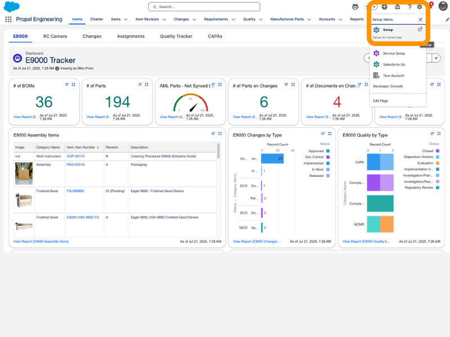This screenshot has height=337, width=450.
Task: Open the Trailhead guidance icon
Action: coord(398,7)
